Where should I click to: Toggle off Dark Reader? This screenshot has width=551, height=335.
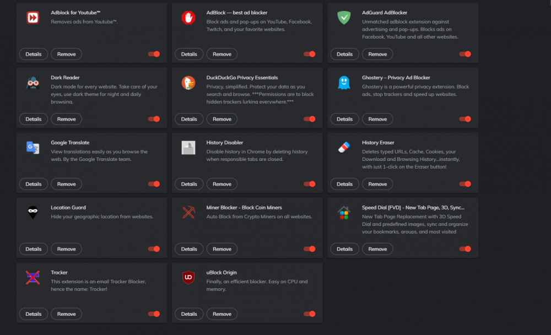point(154,119)
